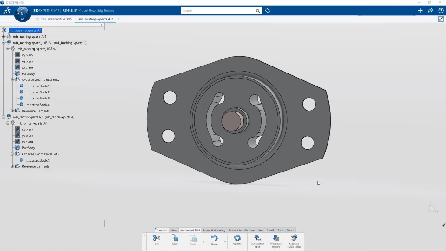This screenshot has width=446, height=251.
Task: Open the Help question mark icon
Action: pyautogui.click(x=440, y=11)
